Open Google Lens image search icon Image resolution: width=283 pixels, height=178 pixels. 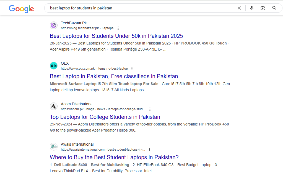point(263,8)
